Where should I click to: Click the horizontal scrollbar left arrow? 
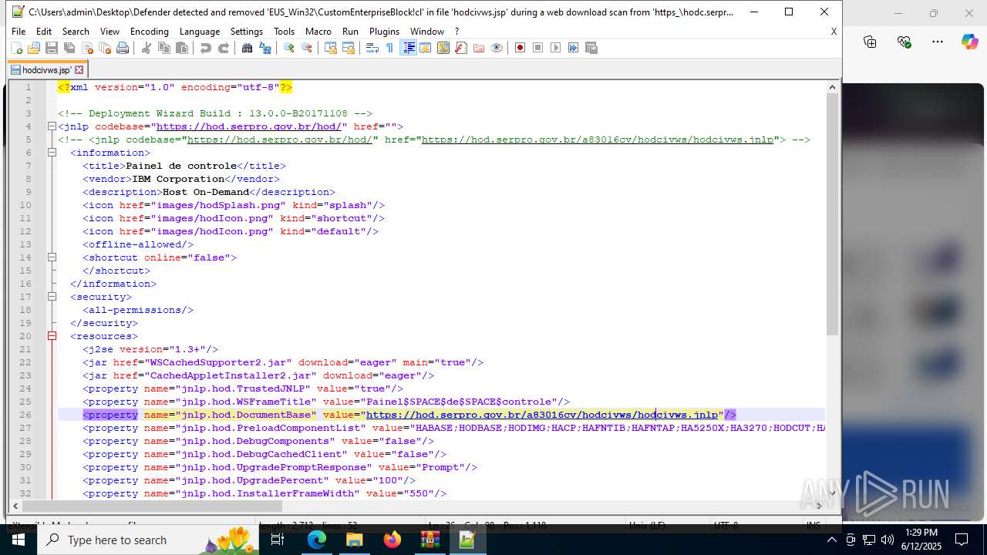tap(15, 506)
